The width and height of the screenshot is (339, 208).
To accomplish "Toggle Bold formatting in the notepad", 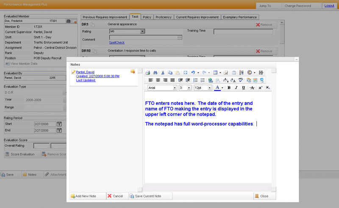I will (229, 88).
